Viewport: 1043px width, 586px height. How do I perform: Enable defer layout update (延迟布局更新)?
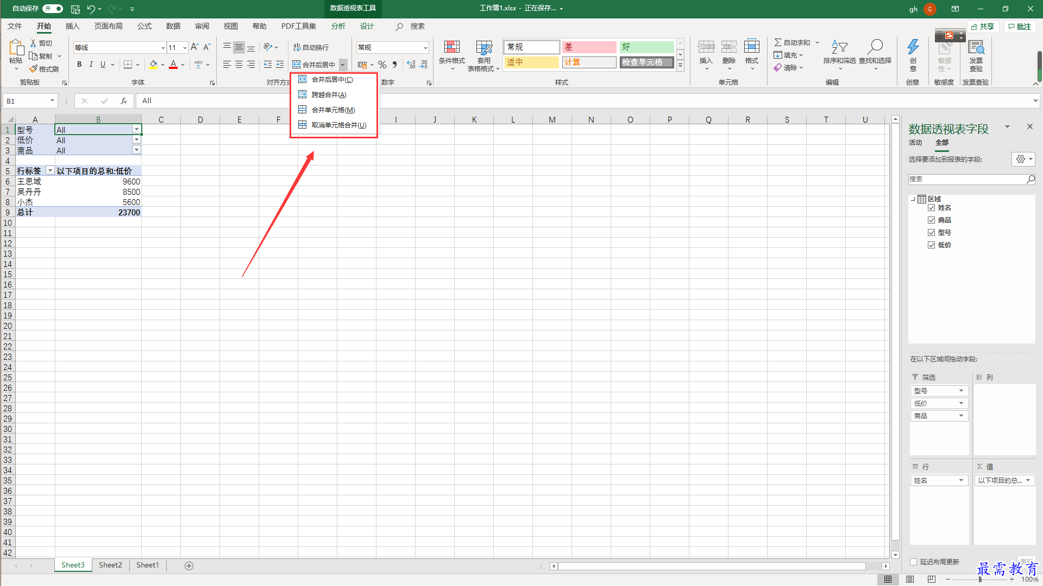[914, 562]
